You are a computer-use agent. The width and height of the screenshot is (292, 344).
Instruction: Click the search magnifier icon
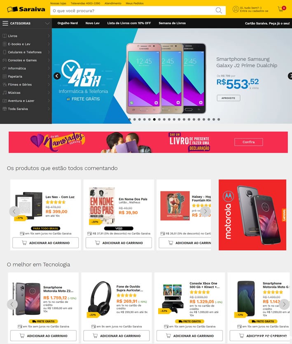218,11
